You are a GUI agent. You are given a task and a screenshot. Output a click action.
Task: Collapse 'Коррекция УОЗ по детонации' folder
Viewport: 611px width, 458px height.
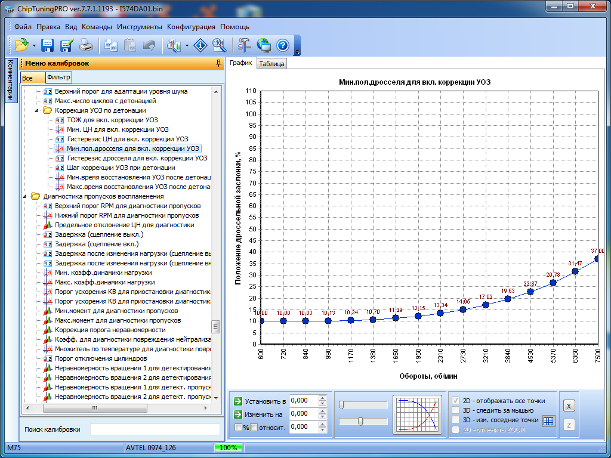[x=37, y=110]
